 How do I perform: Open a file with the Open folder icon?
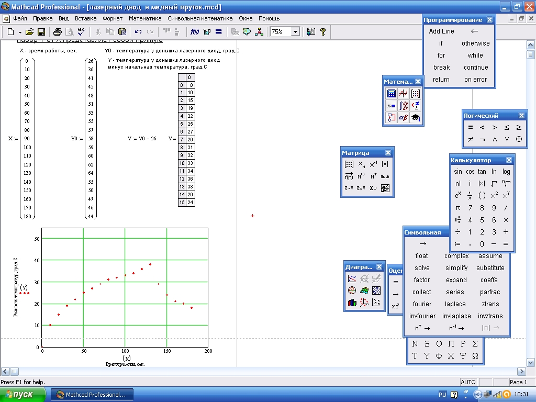point(29,32)
